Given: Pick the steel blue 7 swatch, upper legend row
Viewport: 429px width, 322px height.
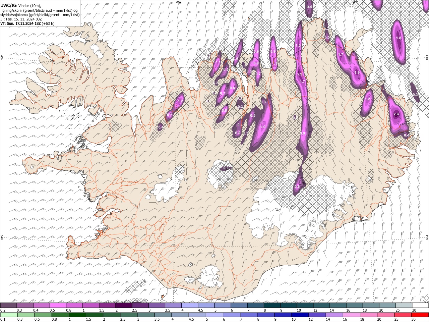Looking at the screenshot, I should (256, 306).
